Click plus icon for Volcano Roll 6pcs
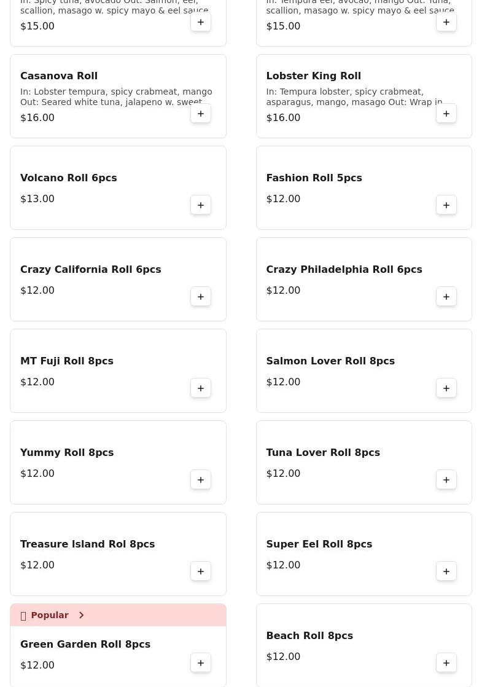Viewport: 482px width, 687px height. pos(201,205)
